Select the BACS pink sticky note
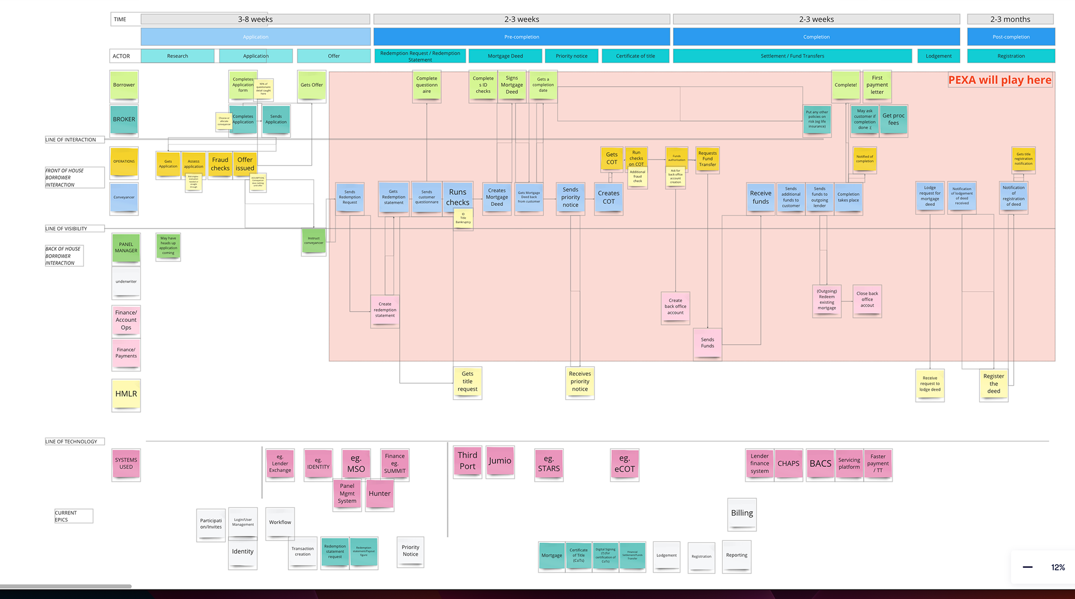The height and width of the screenshot is (599, 1075). 820,464
